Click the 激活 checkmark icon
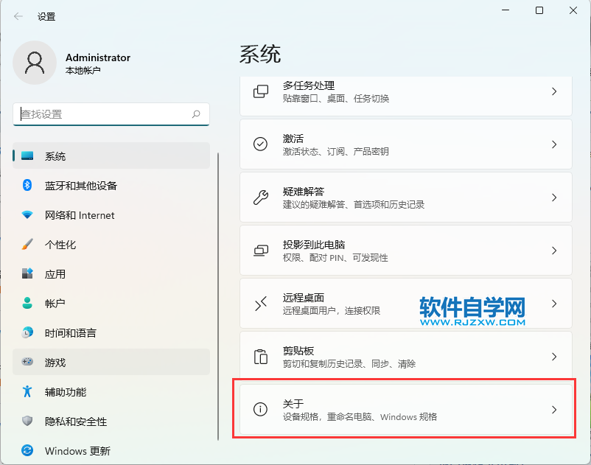591x465 pixels. (260, 144)
